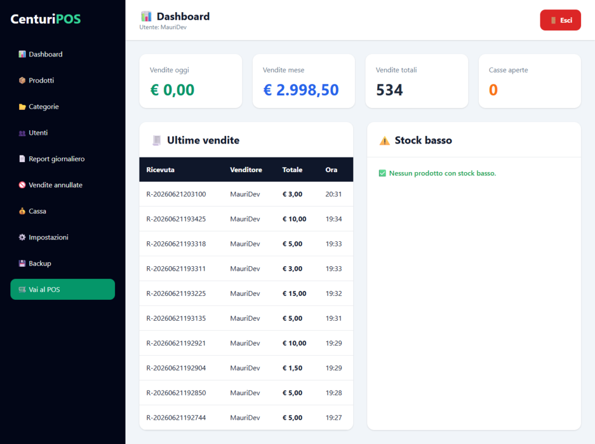595x444 pixels.
Task: Select the Vendite mese card
Action: tap(303, 81)
